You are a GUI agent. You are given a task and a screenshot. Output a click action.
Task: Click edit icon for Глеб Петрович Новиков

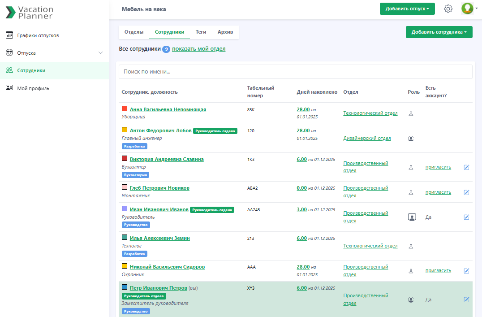click(466, 192)
